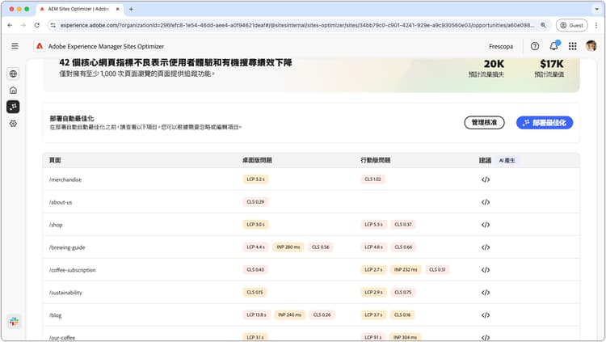View code suggestion for /about-us
This screenshot has width=606, height=342.
coord(486,202)
